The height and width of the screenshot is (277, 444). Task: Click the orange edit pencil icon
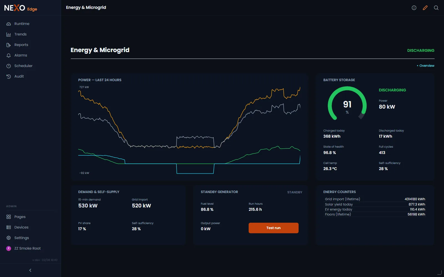(x=425, y=8)
